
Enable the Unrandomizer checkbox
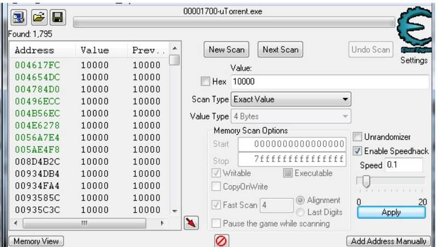point(358,137)
